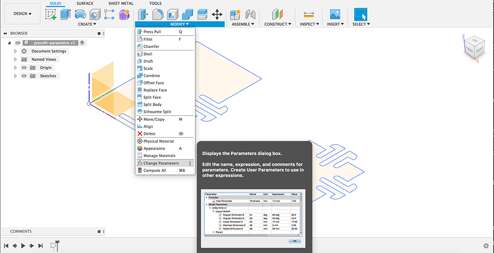
Task: Click the Press Pull toolbar icon
Action: 143,14
